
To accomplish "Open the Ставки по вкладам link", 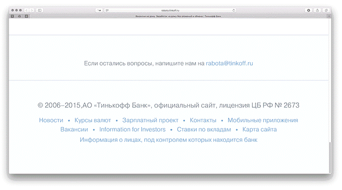I will [x=204, y=130].
